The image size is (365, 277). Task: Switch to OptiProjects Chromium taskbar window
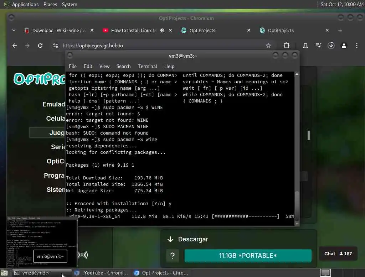click(161, 273)
